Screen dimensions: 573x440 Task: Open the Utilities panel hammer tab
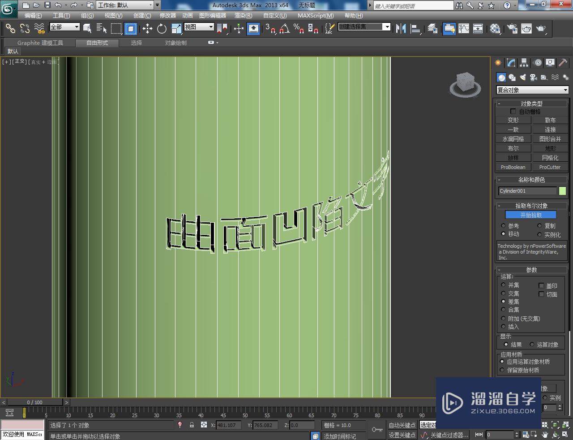pyautogui.click(x=563, y=63)
